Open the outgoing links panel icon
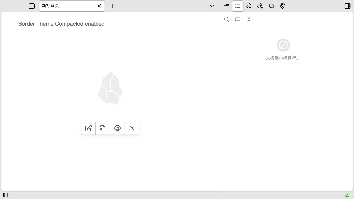 pyautogui.click(x=260, y=6)
